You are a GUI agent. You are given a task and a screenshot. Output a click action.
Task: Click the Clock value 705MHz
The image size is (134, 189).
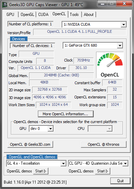[84, 61]
